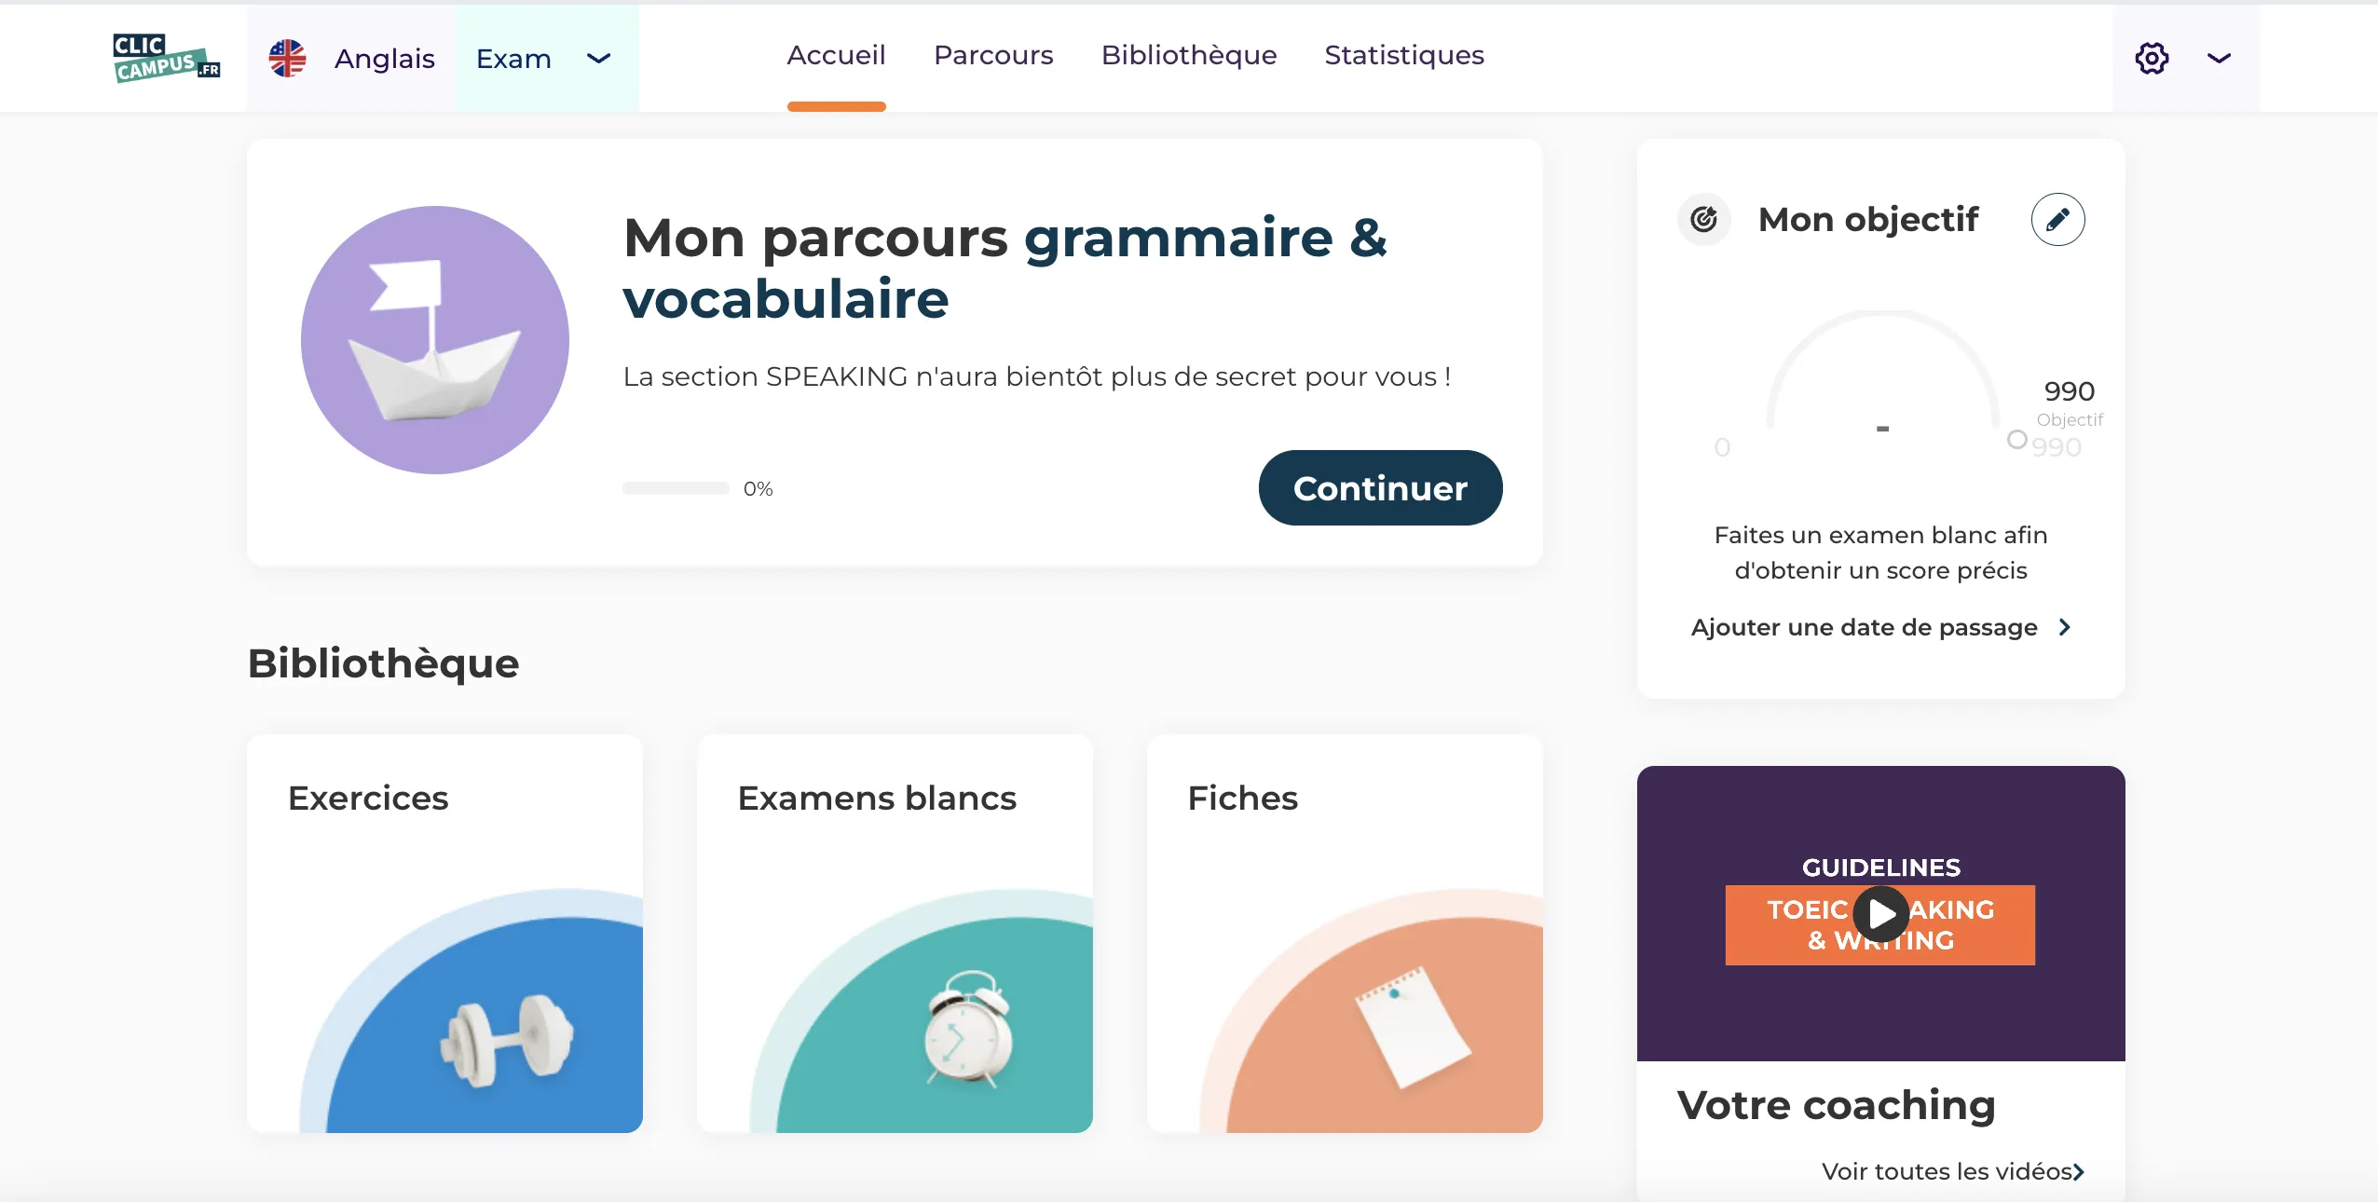Click Voir toutes les vidéos link
This screenshot has height=1202, width=2378.
point(1952,1171)
